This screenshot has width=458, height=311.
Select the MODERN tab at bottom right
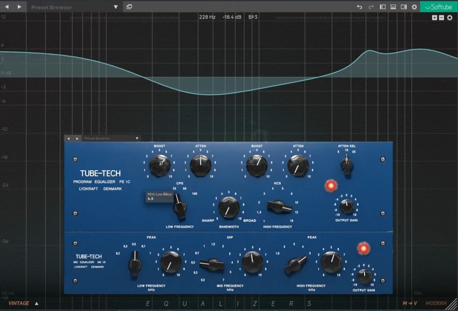click(x=436, y=303)
